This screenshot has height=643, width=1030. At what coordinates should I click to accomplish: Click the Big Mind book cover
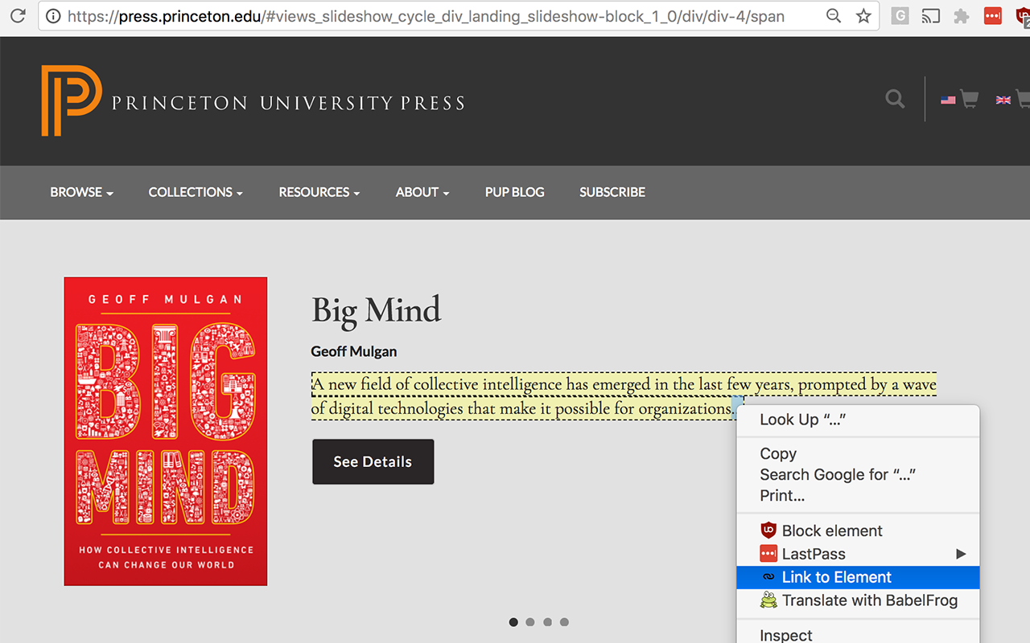pyautogui.click(x=166, y=432)
